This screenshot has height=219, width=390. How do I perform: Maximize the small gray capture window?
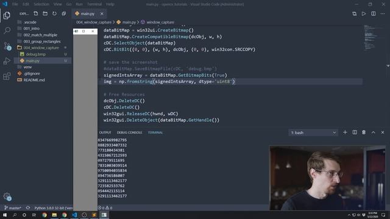[83, 31]
